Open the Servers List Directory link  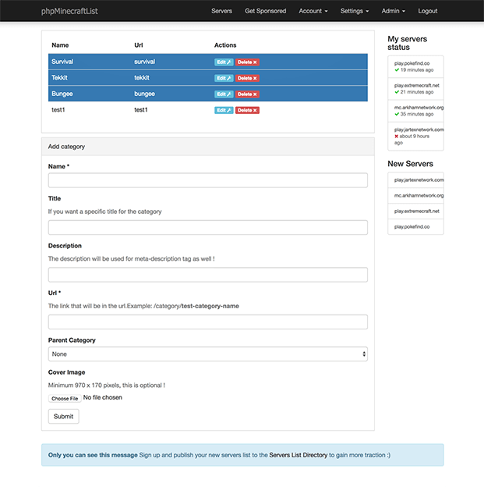pyautogui.click(x=298, y=454)
